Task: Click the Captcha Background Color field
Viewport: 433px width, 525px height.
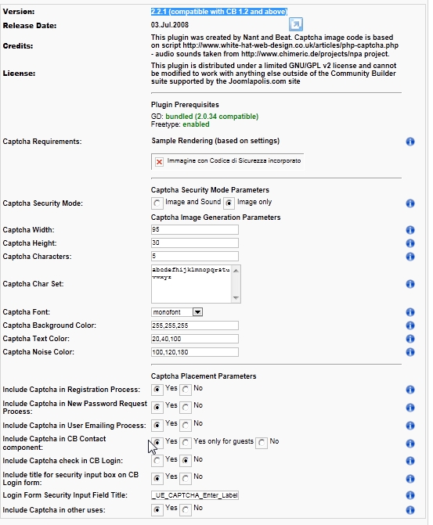Action: [x=195, y=325]
